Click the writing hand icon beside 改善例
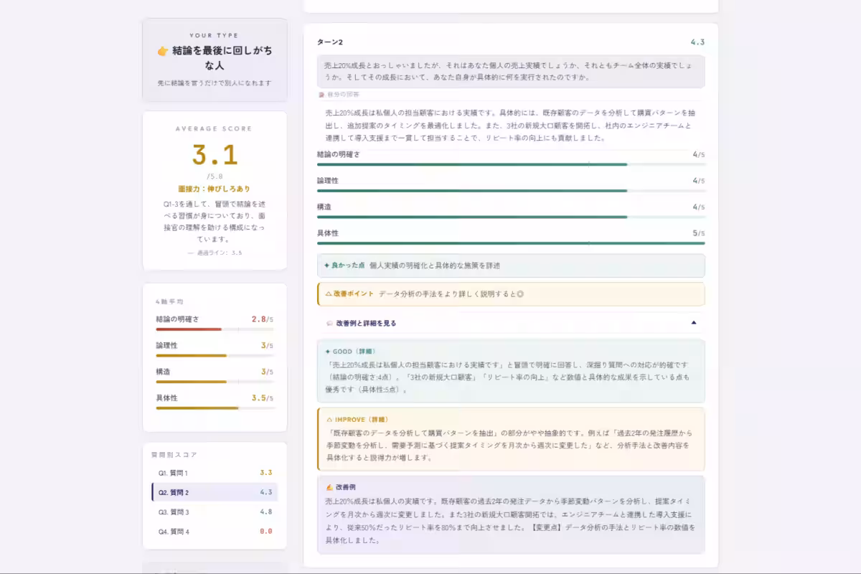This screenshot has height=574, width=861. coord(329,487)
